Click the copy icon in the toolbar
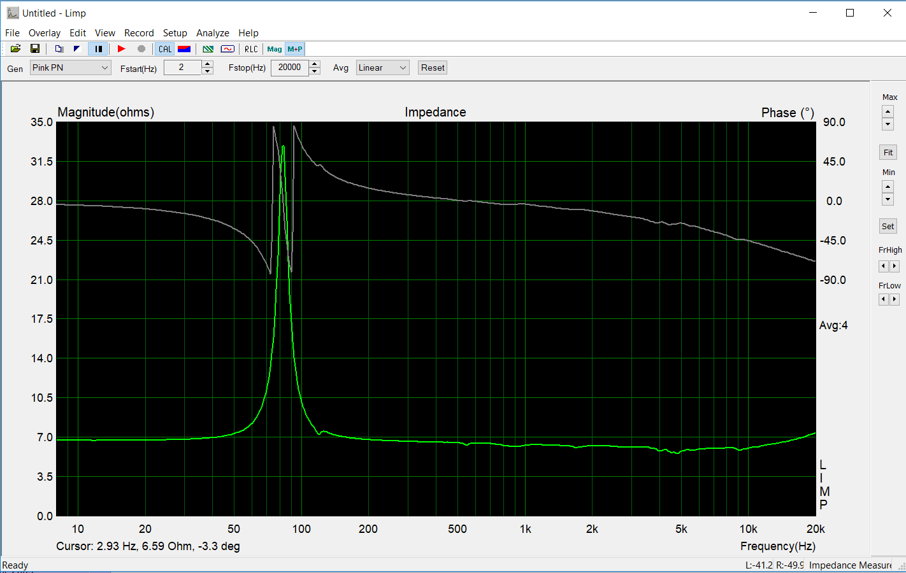 59,49
